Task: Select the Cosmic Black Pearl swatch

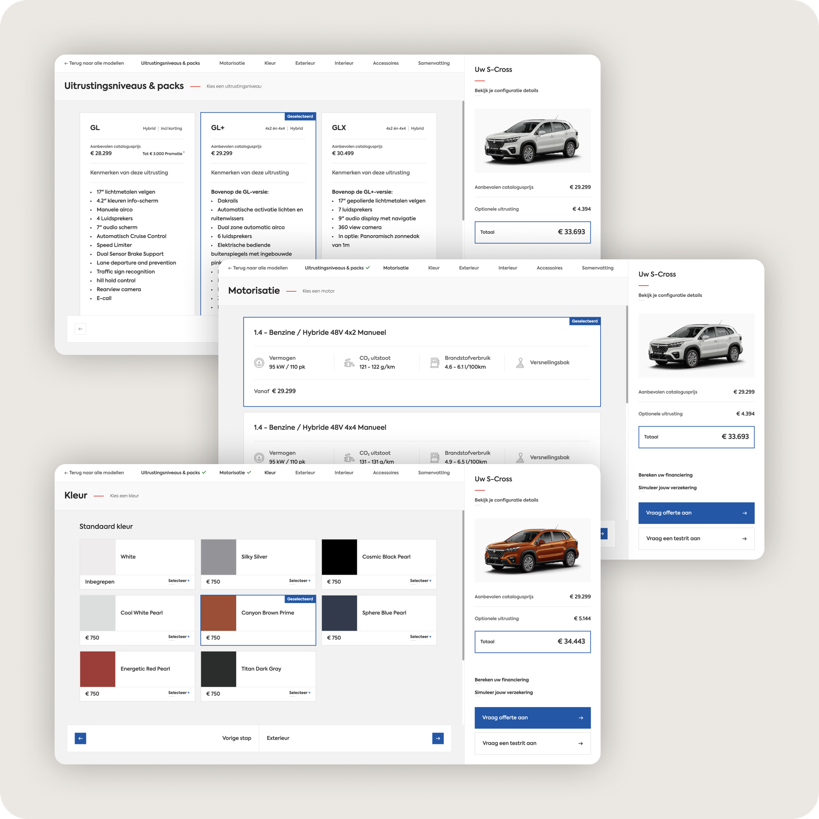Action: [339, 557]
